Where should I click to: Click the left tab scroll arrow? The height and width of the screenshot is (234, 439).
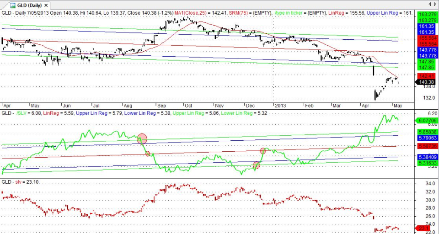(x=430, y=4)
